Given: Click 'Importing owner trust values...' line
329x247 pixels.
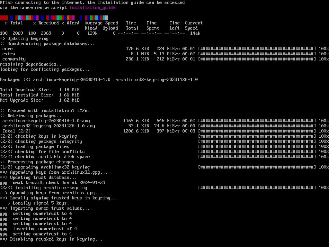Looking at the screenshot, I should (45, 208).
